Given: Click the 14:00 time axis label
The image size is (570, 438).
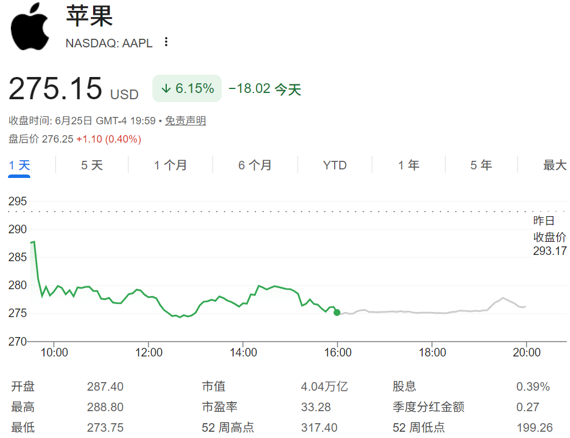Looking at the screenshot, I should [x=243, y=352].
